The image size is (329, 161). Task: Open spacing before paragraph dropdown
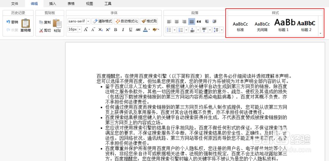tap(198, 30)
